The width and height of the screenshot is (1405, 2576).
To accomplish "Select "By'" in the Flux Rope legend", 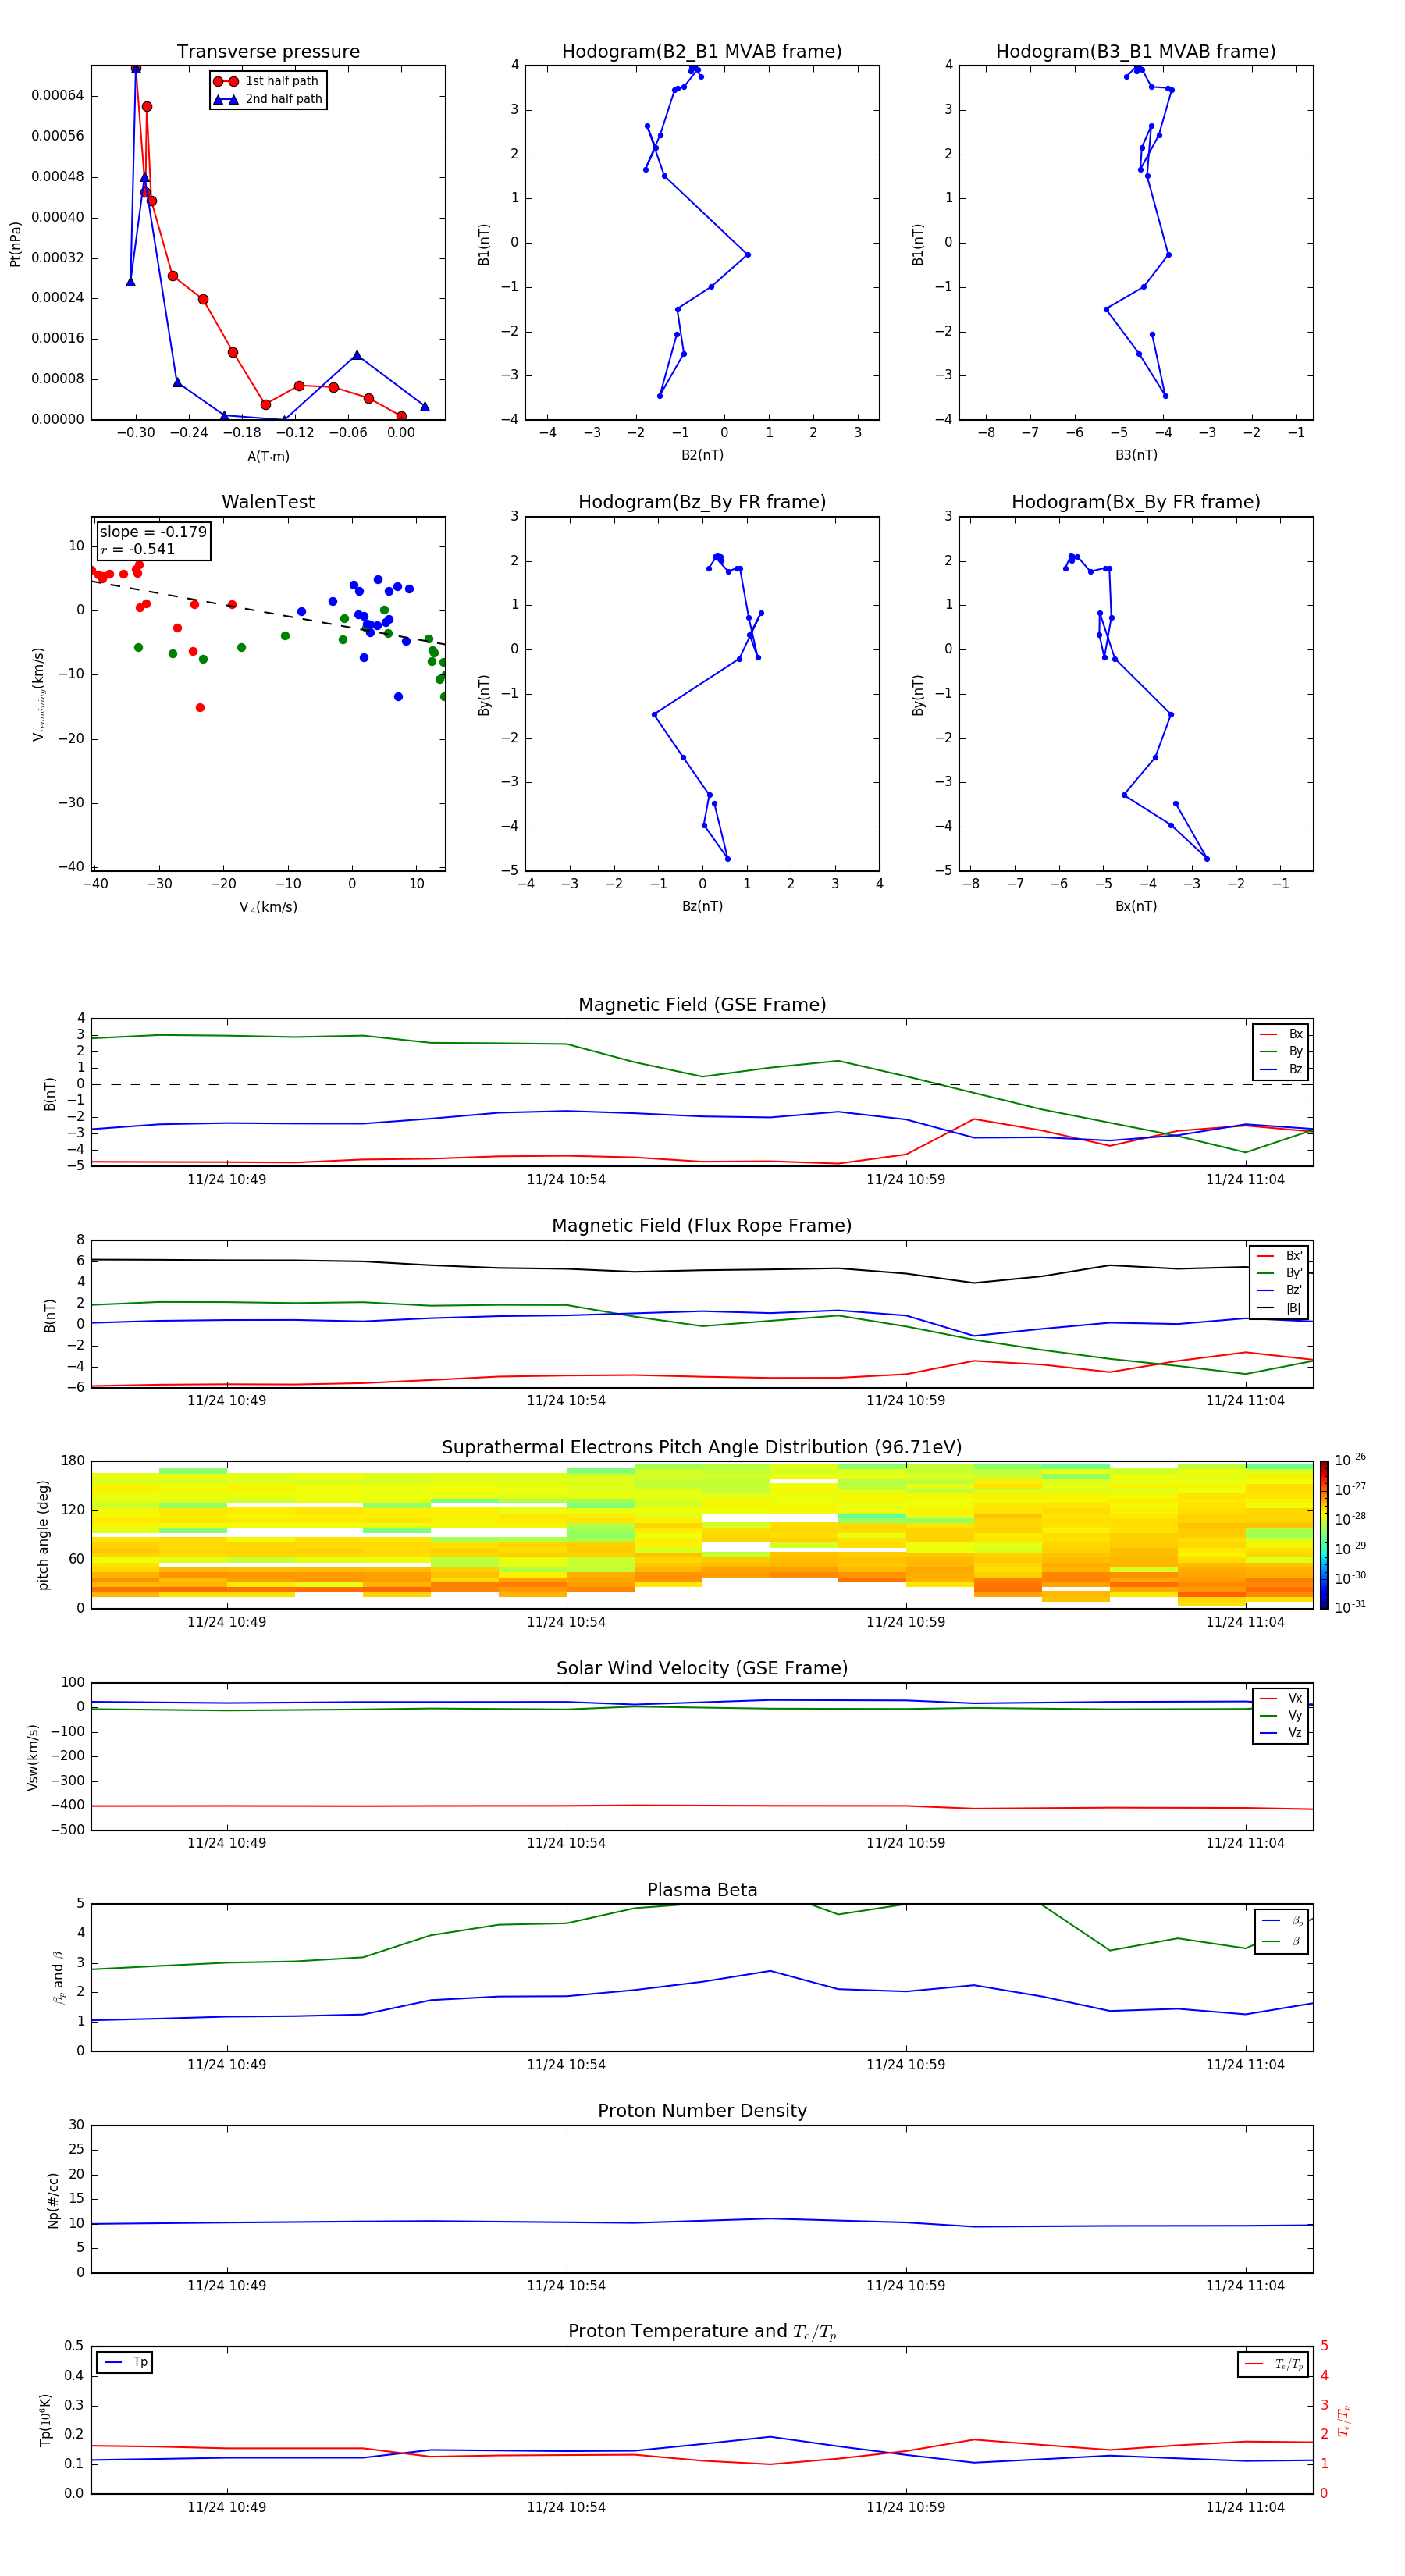I will [1279, 1273].
